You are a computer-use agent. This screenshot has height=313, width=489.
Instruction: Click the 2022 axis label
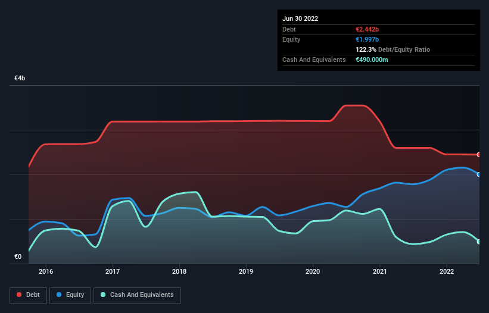point(447,271)
